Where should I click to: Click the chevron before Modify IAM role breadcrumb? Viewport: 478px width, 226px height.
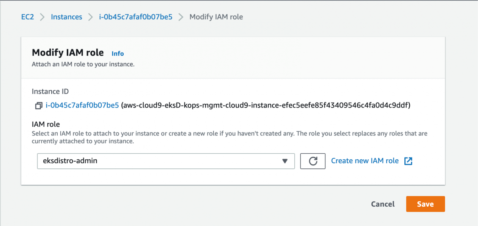(181, 17)
